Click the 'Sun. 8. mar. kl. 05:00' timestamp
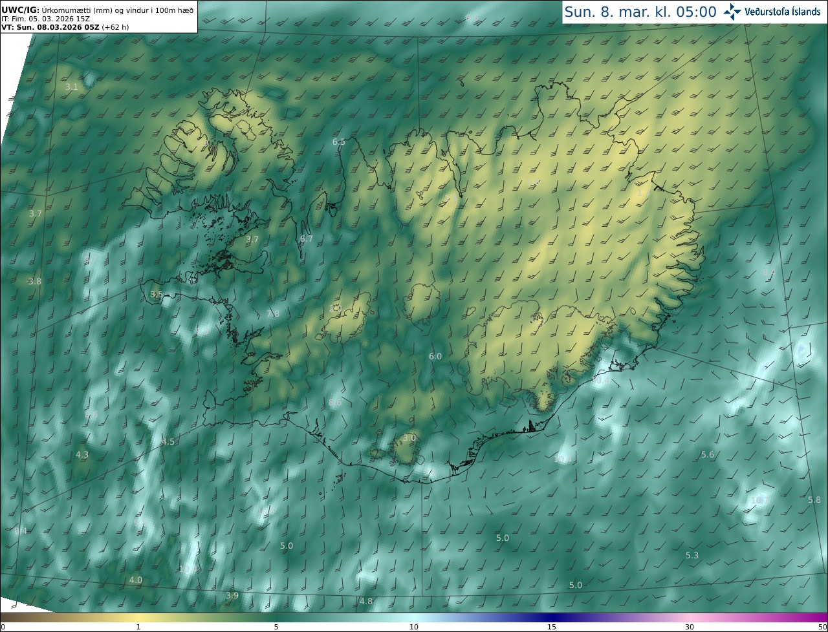This screenshot has width=828, height=632. (x=640, y=12)
